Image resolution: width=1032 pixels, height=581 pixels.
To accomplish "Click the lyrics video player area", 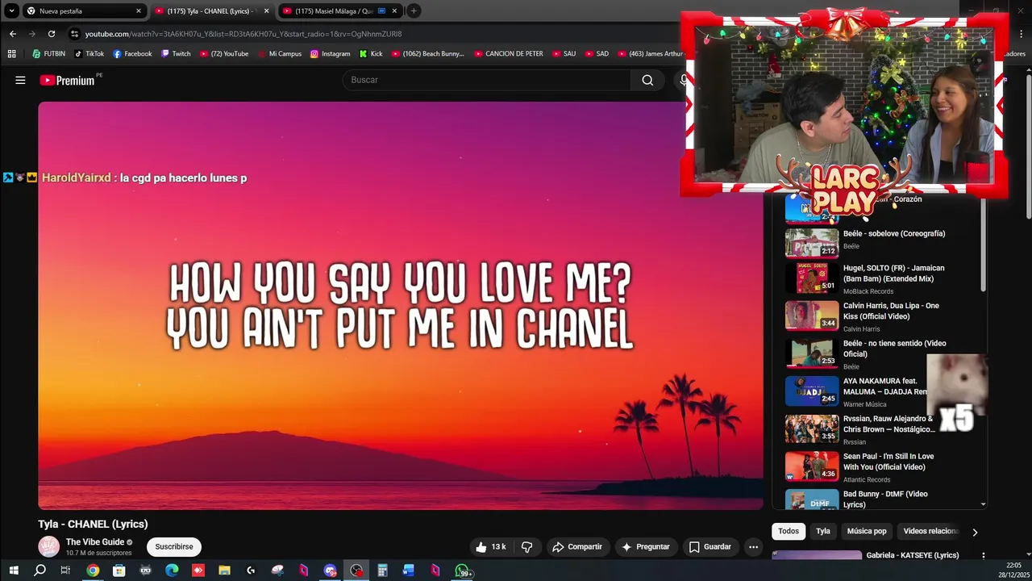I will coord(401,305).
